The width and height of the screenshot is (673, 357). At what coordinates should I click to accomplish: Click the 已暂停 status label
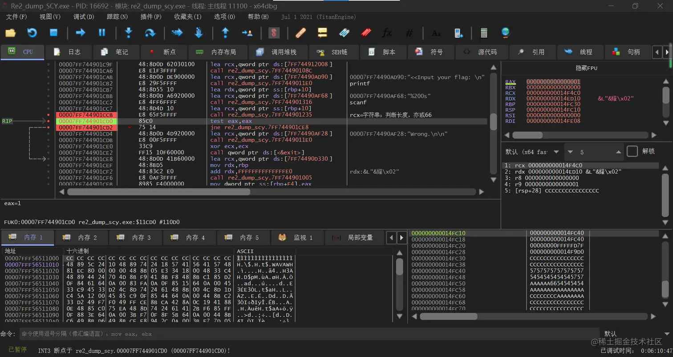click(x=18, y=350)
